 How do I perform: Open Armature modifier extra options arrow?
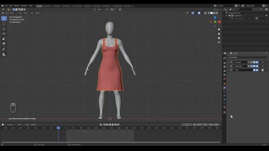(x=260, y=62)
